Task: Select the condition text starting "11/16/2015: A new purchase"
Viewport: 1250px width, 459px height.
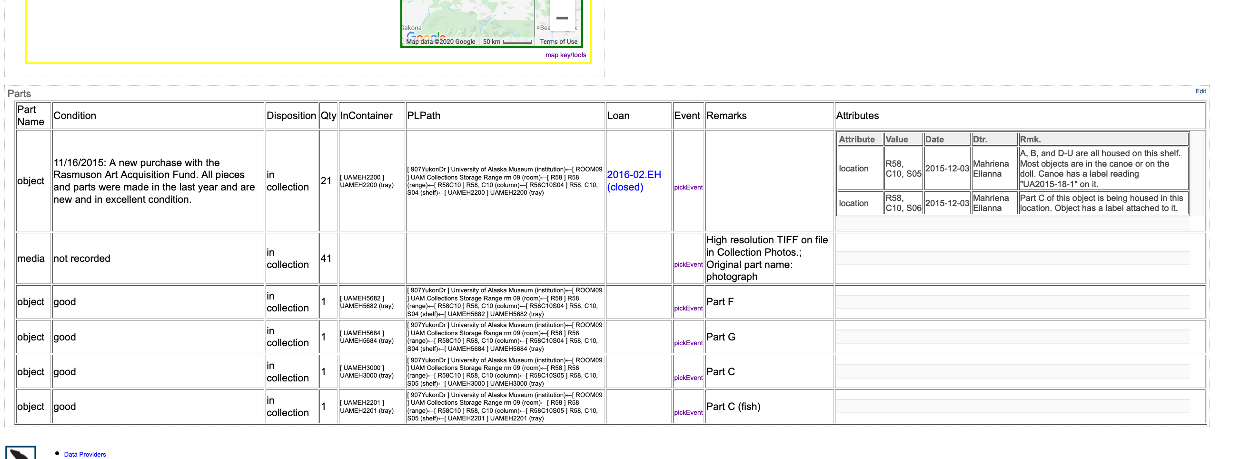Action: pos(154,181)
